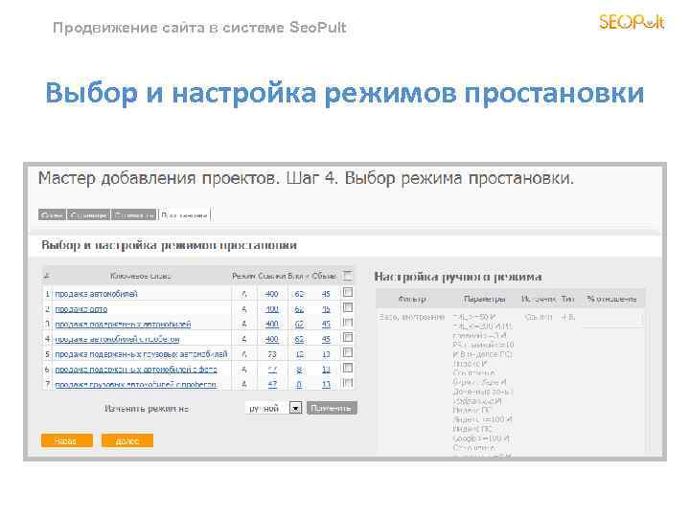Click heading 'Настройка ручного режима'
The image size is (690, 517).
[458, 277]
